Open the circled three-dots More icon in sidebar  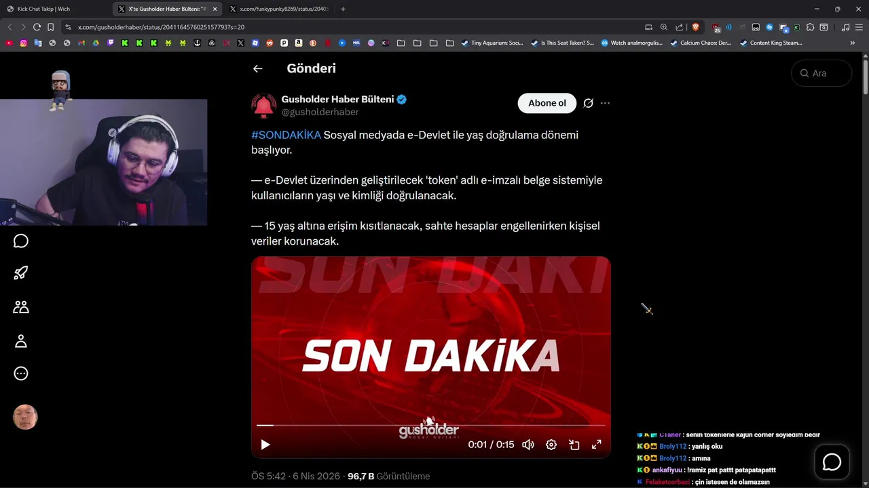pos(21,373)
